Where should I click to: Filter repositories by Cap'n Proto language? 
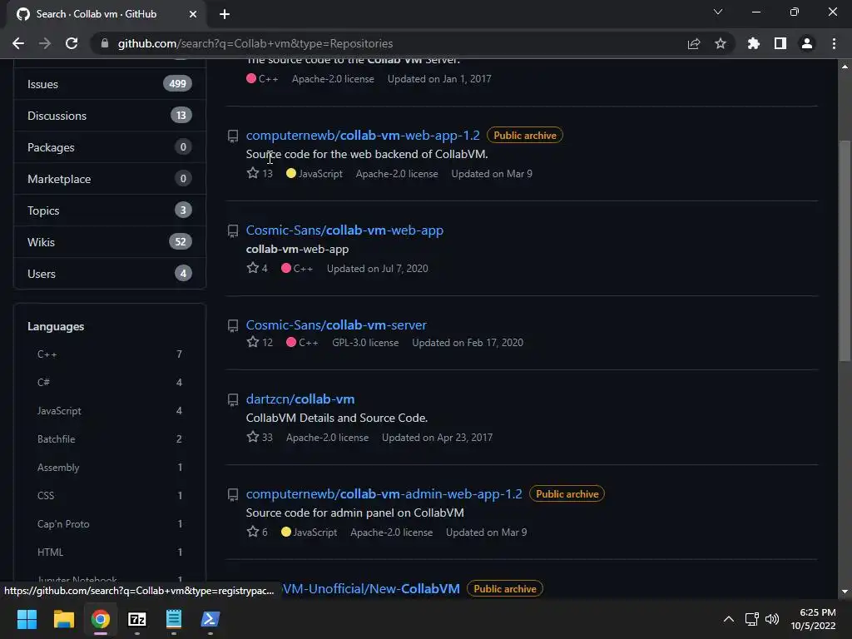pyautogui.click(x=110, y=524)
